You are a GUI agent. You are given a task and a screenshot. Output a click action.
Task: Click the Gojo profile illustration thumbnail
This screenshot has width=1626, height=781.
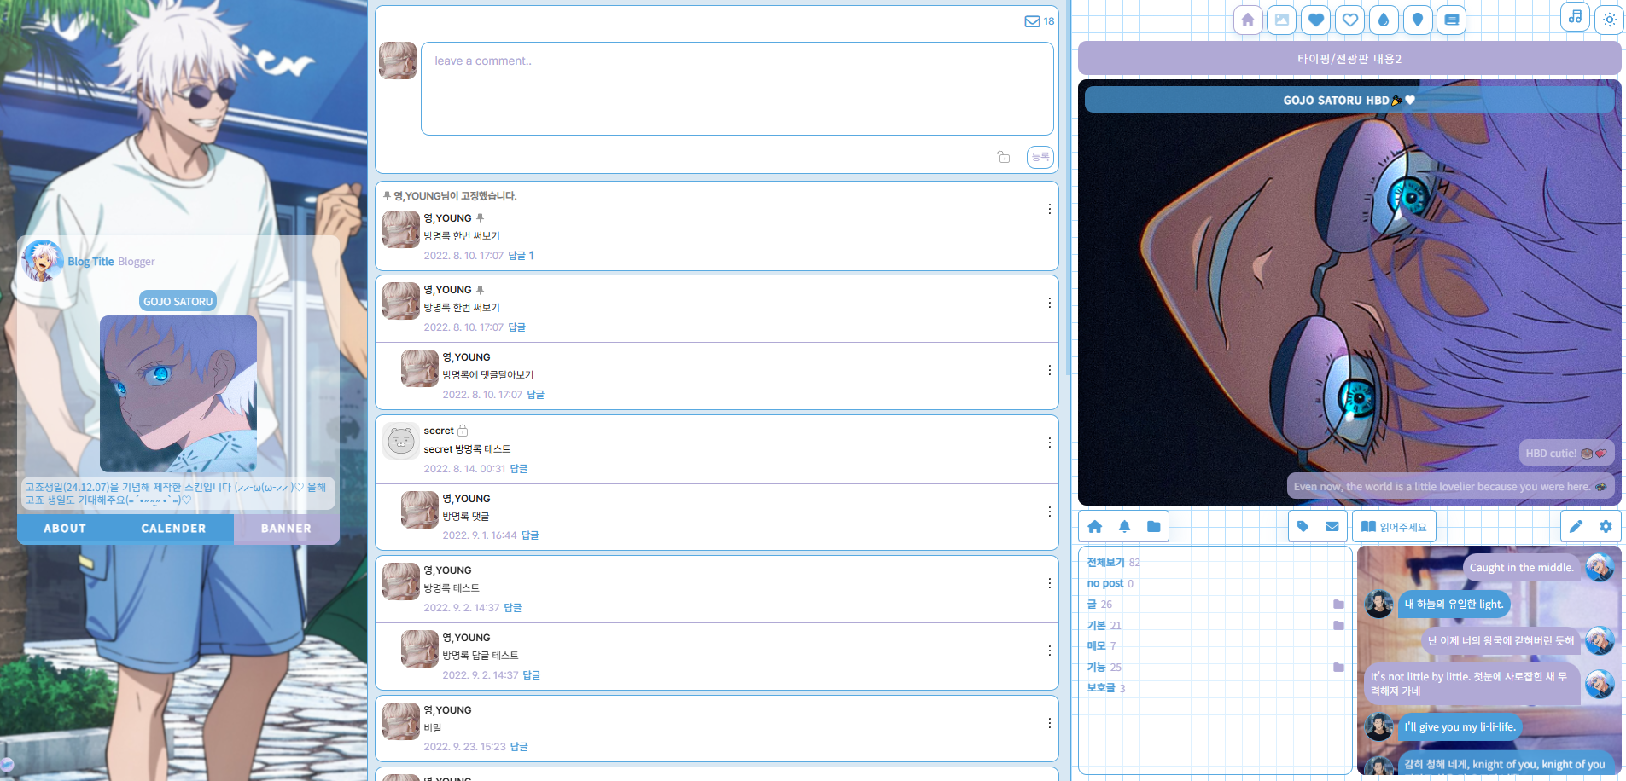[178, 394]
